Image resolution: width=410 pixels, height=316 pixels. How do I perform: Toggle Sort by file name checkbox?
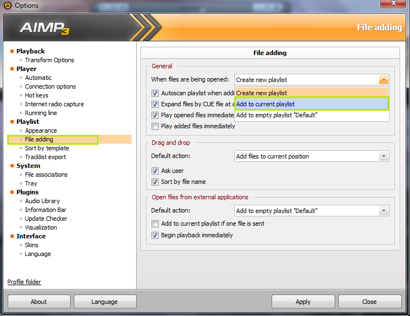155,182
